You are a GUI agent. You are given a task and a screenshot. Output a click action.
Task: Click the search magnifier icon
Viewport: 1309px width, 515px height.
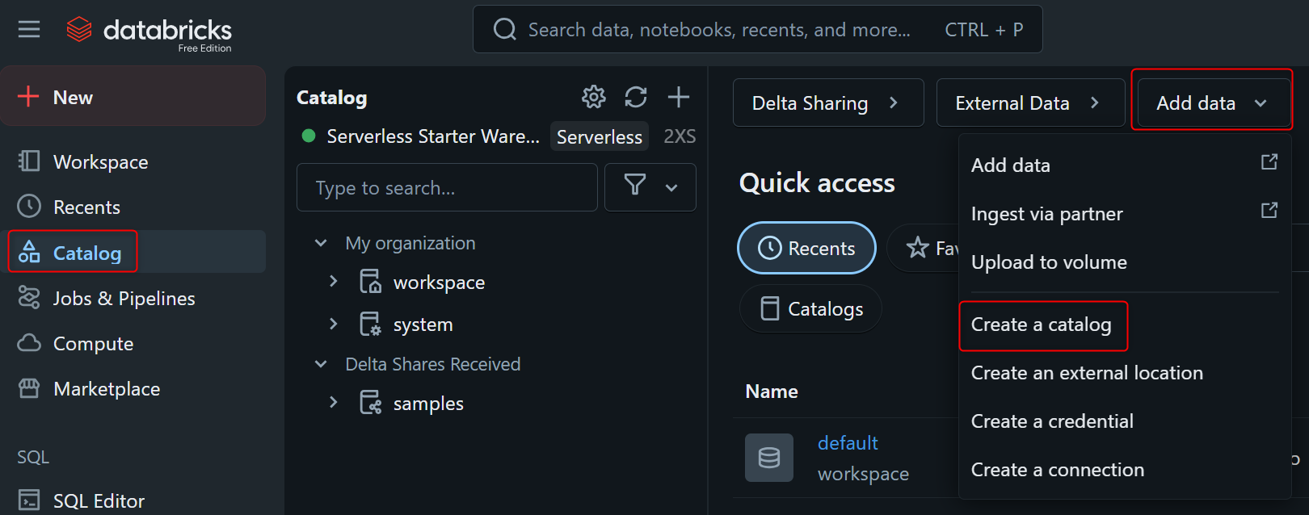point(505,30)
